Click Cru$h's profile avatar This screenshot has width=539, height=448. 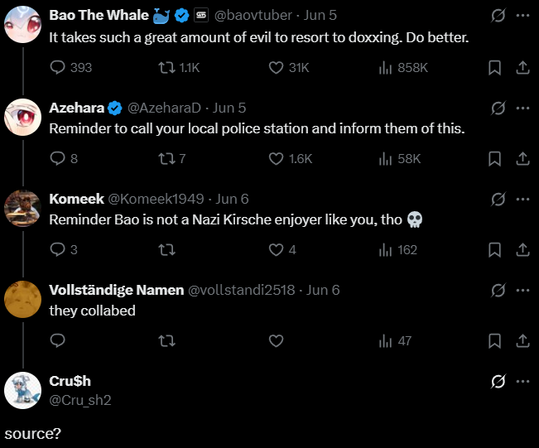click(22, 391)
